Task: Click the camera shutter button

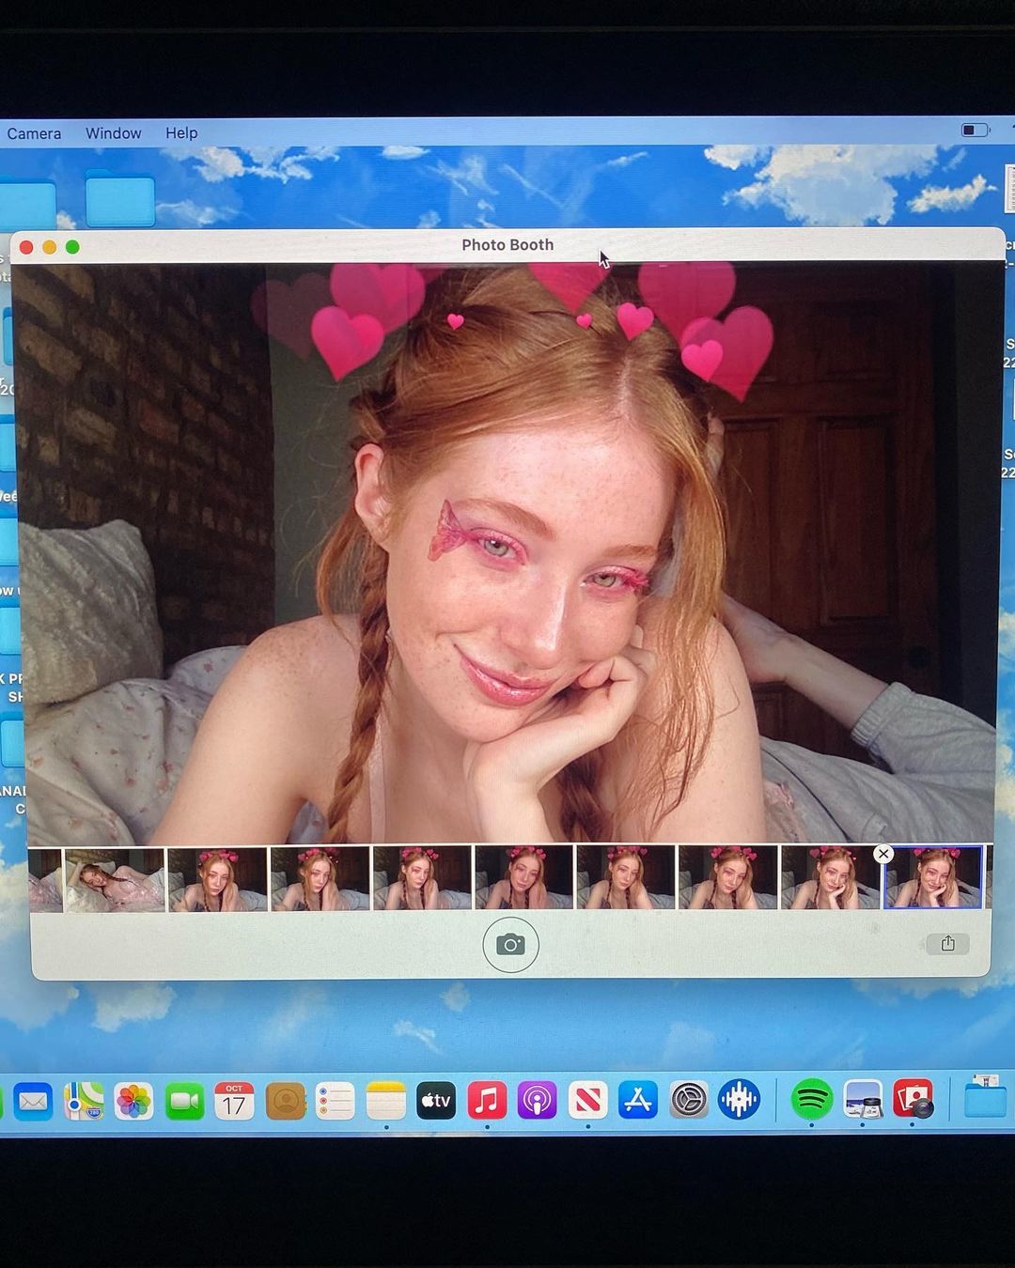Action: coord(510,945)
